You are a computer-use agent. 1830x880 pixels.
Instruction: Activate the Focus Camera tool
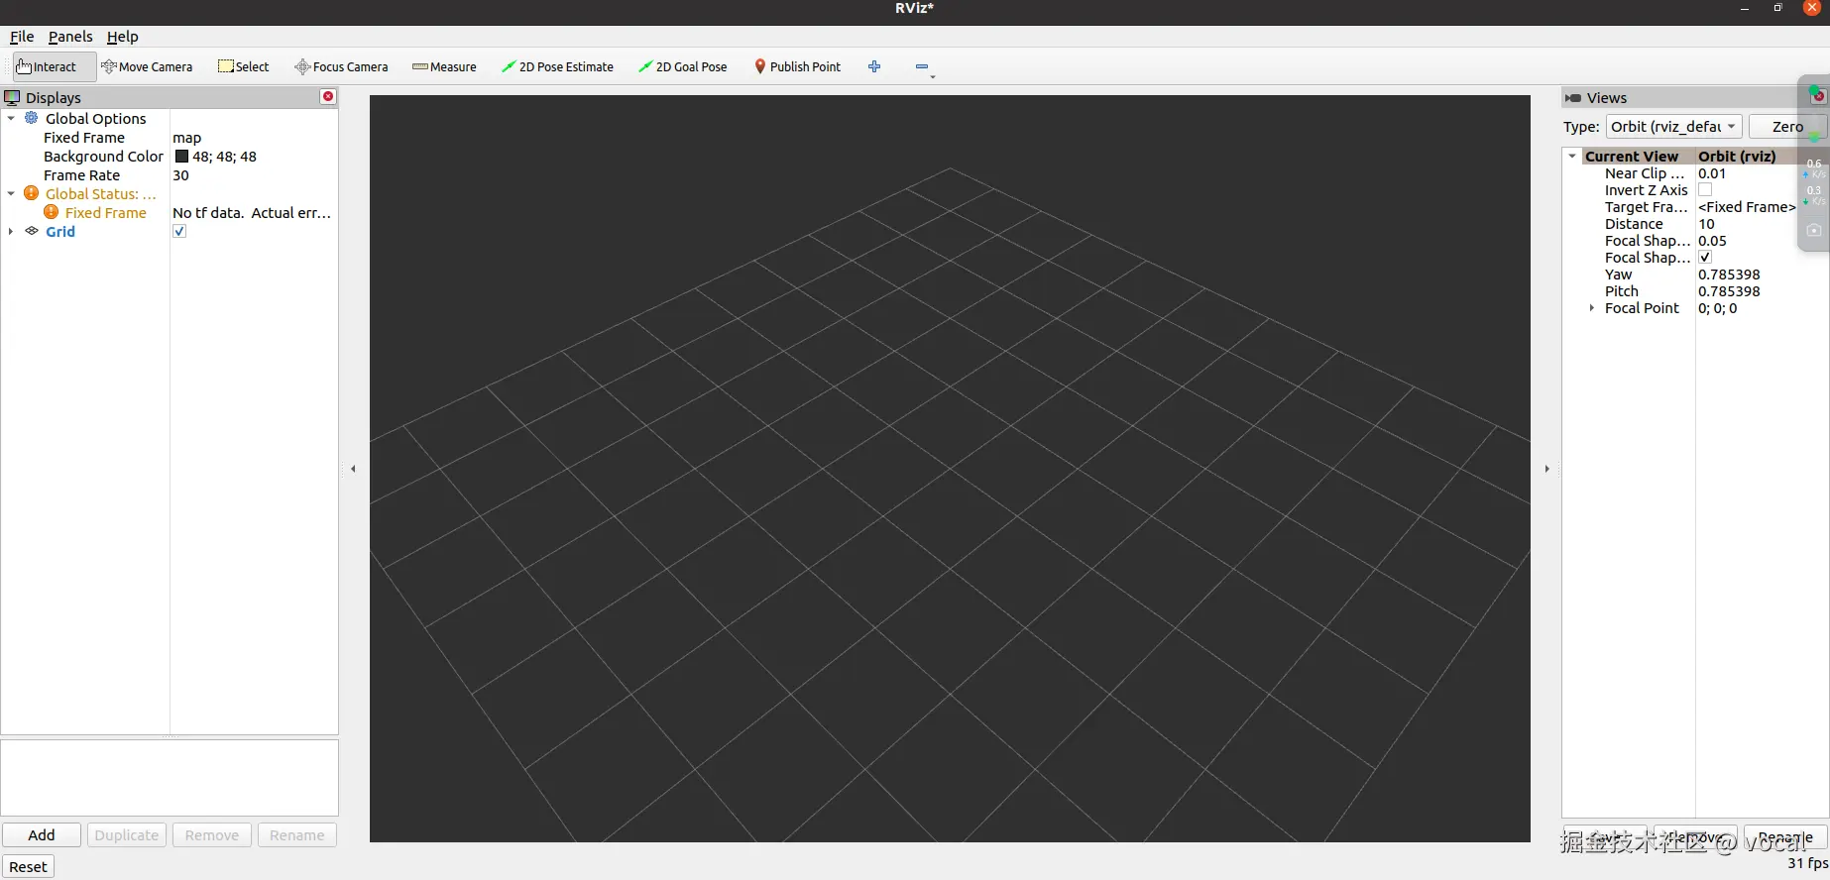[x=341, y=66]
